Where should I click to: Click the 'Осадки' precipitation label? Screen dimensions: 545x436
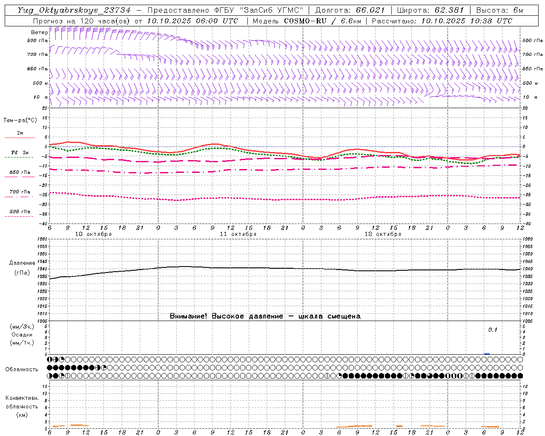click(22, 335)
